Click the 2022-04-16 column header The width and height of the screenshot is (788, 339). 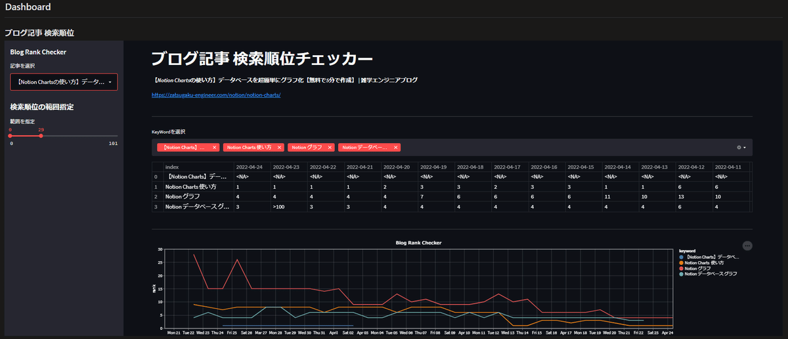(x=546, y=167)
